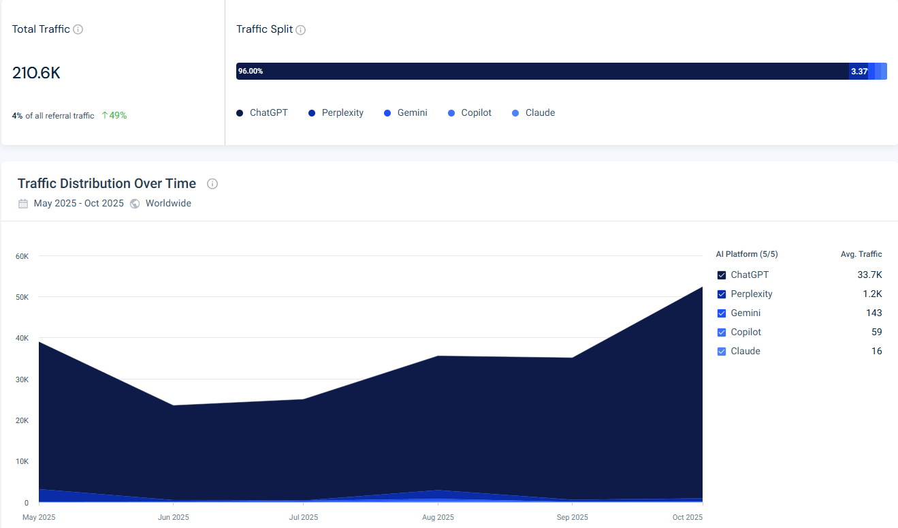The image size is (898, 528).
Task: Open the Traffic Distribution Over Time info icon
Action: [x=212, y=183]
